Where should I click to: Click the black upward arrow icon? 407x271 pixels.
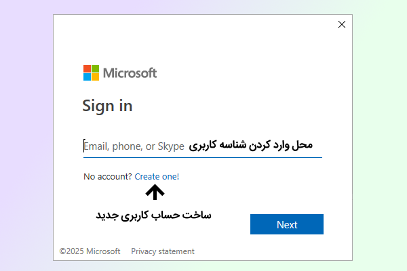click(x=155, y=193)
